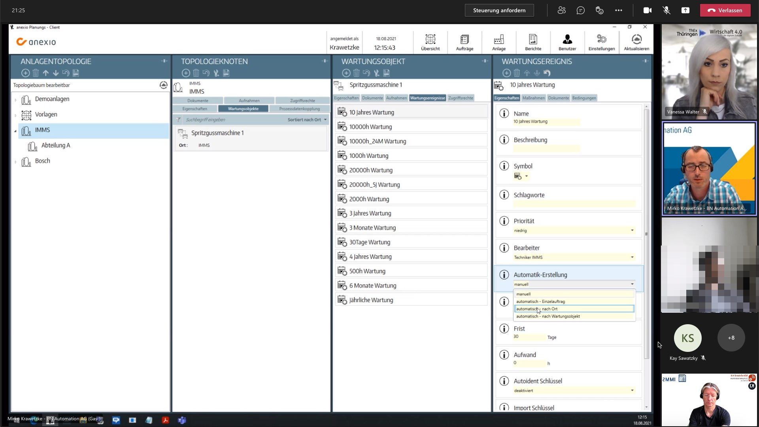The height and width of the screenshot is (427, 759).
Task: Click the Steuerung anfordern button
Action: (x=499, y=10)
